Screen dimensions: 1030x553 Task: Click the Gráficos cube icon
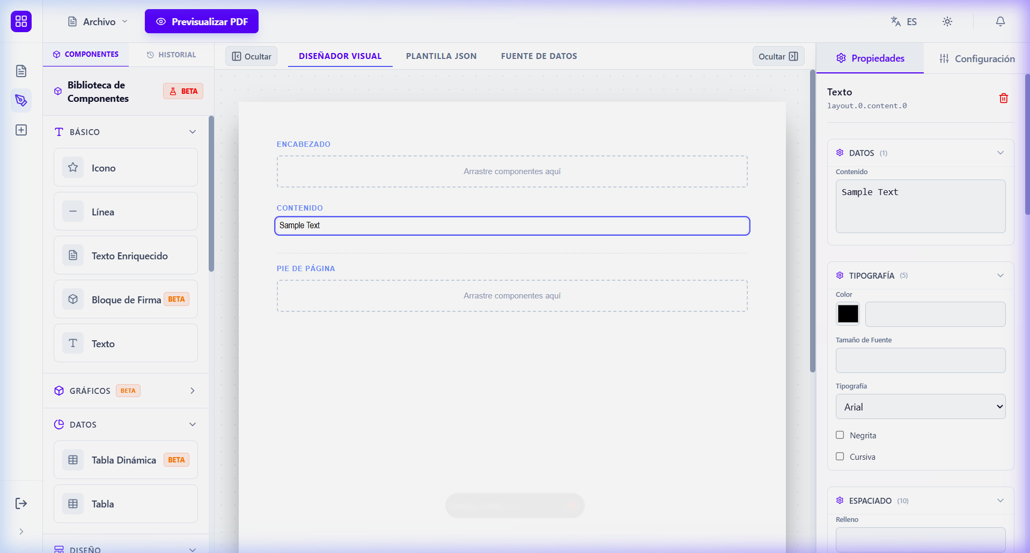coord(59,391)
